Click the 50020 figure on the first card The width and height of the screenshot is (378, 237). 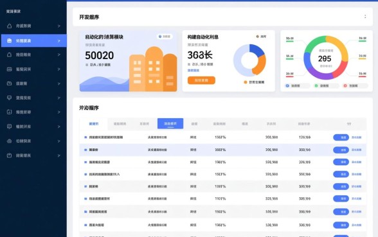coord(99,56)
